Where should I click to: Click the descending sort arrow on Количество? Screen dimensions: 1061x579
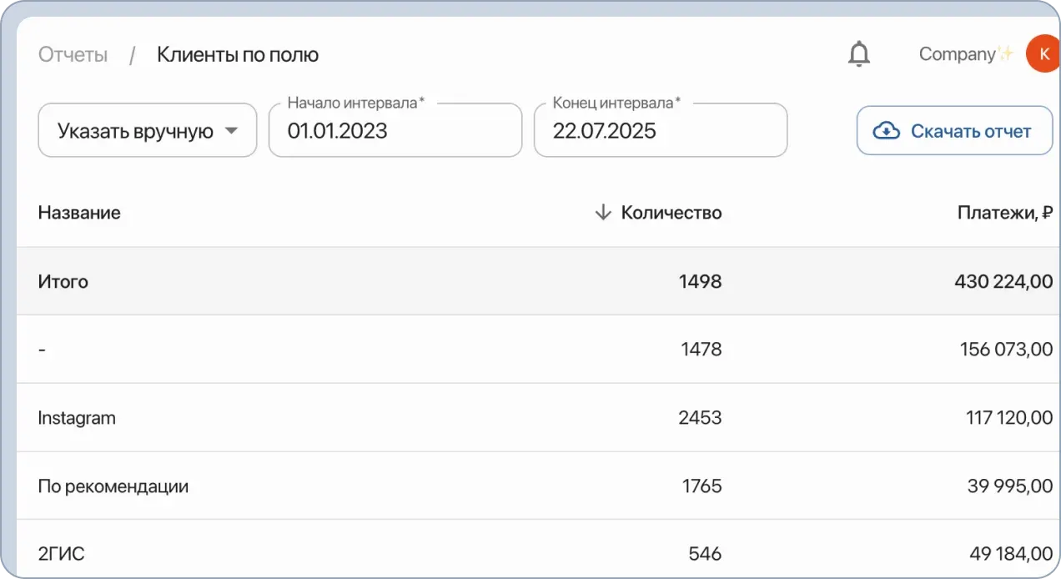[x=602, y=212]
